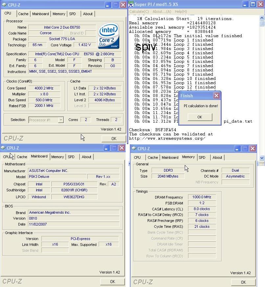Click the Core Speed 4000.2 MHz value
The image size is (265, 287).
tap(44, 88)
